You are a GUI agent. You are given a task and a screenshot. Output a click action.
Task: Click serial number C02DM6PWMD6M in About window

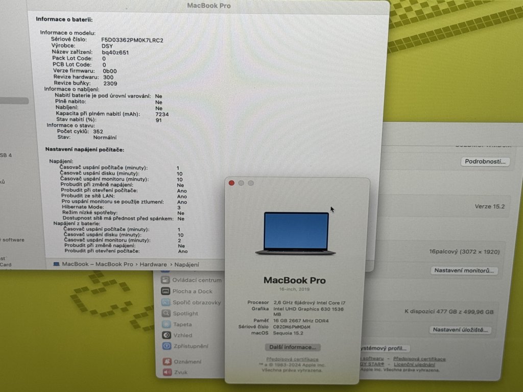[292, 327]
